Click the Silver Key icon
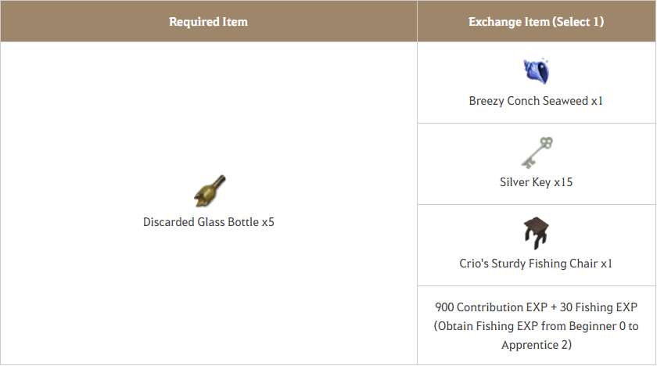 pos(537,152)
